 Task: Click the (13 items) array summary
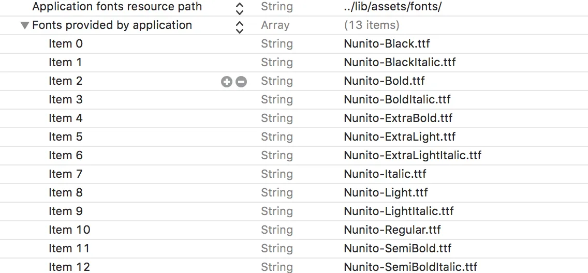[x=371, y=25]
